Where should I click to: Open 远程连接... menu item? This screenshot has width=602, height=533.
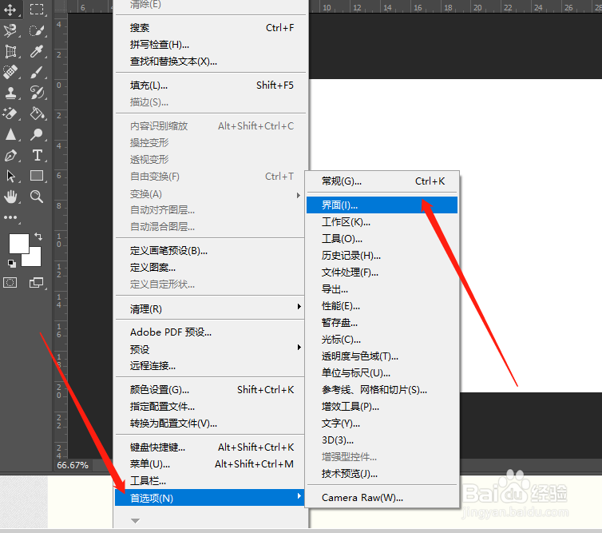[x=210, y=366]
